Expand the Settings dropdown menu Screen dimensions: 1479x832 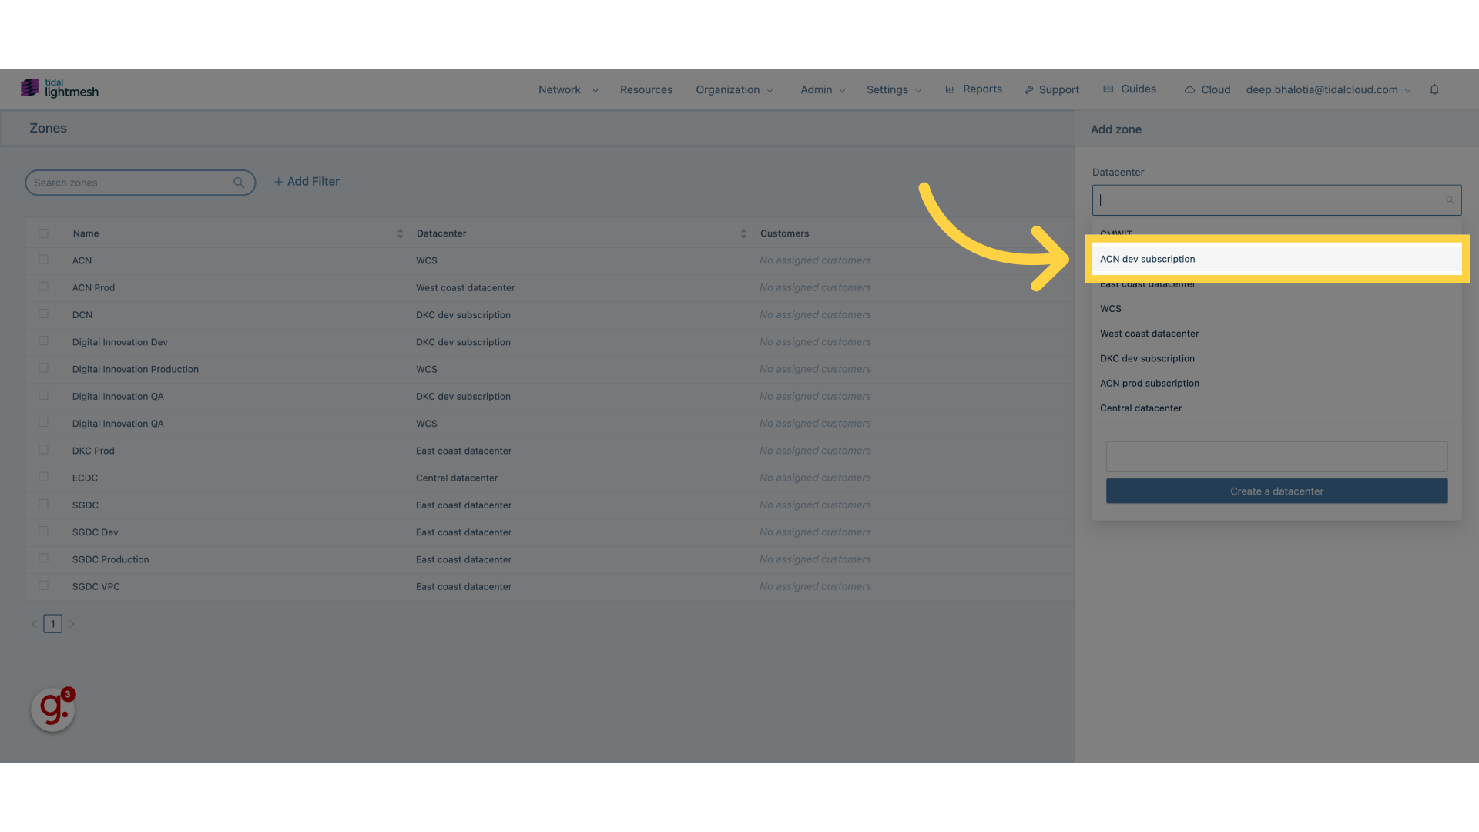click(893, 89)
